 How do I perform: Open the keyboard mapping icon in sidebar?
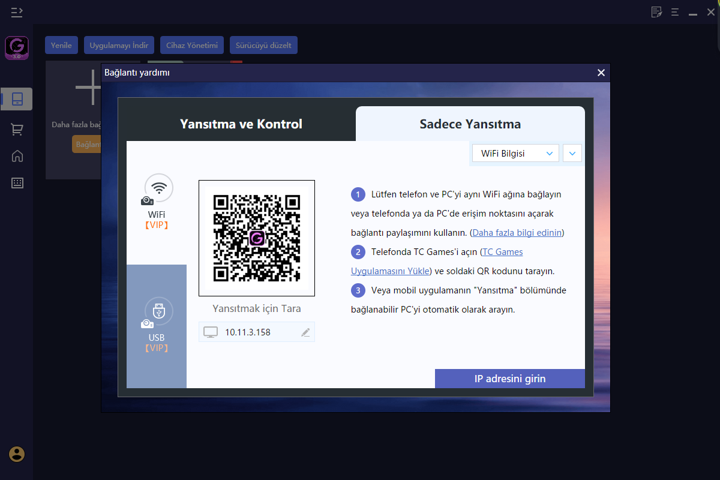coord(17,183)
